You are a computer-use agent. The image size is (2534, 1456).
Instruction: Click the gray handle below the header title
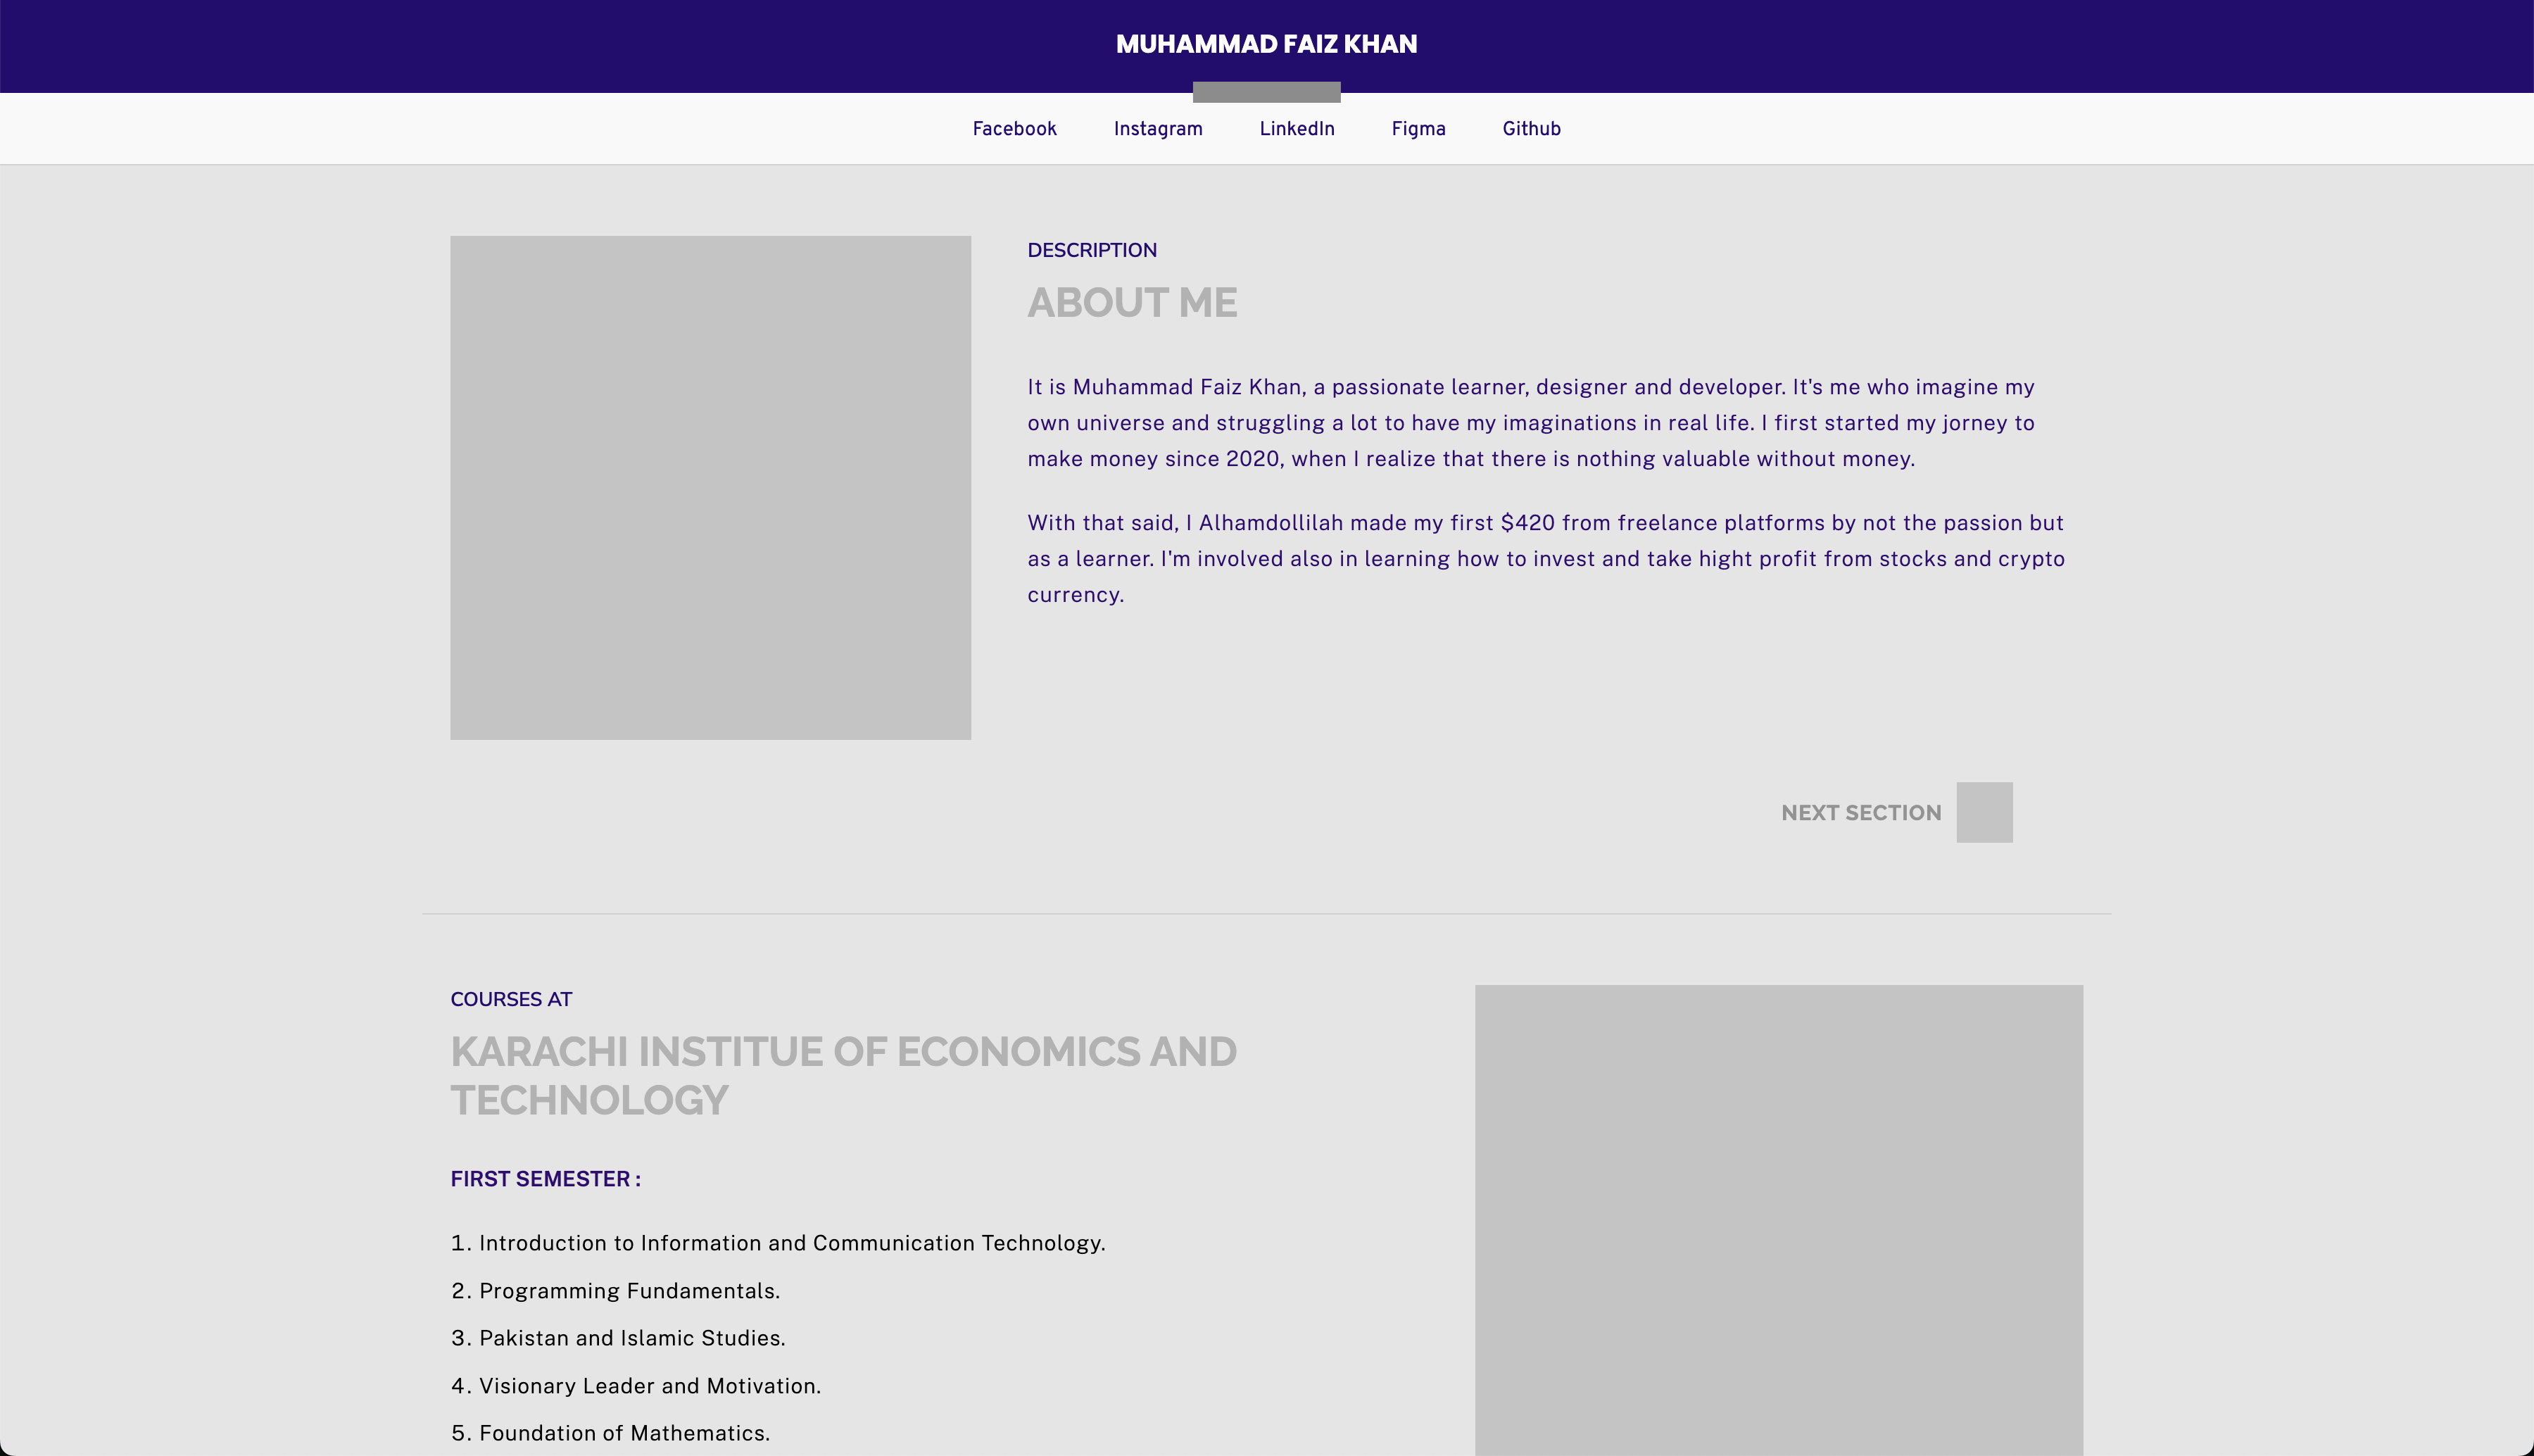[1266, 92]
